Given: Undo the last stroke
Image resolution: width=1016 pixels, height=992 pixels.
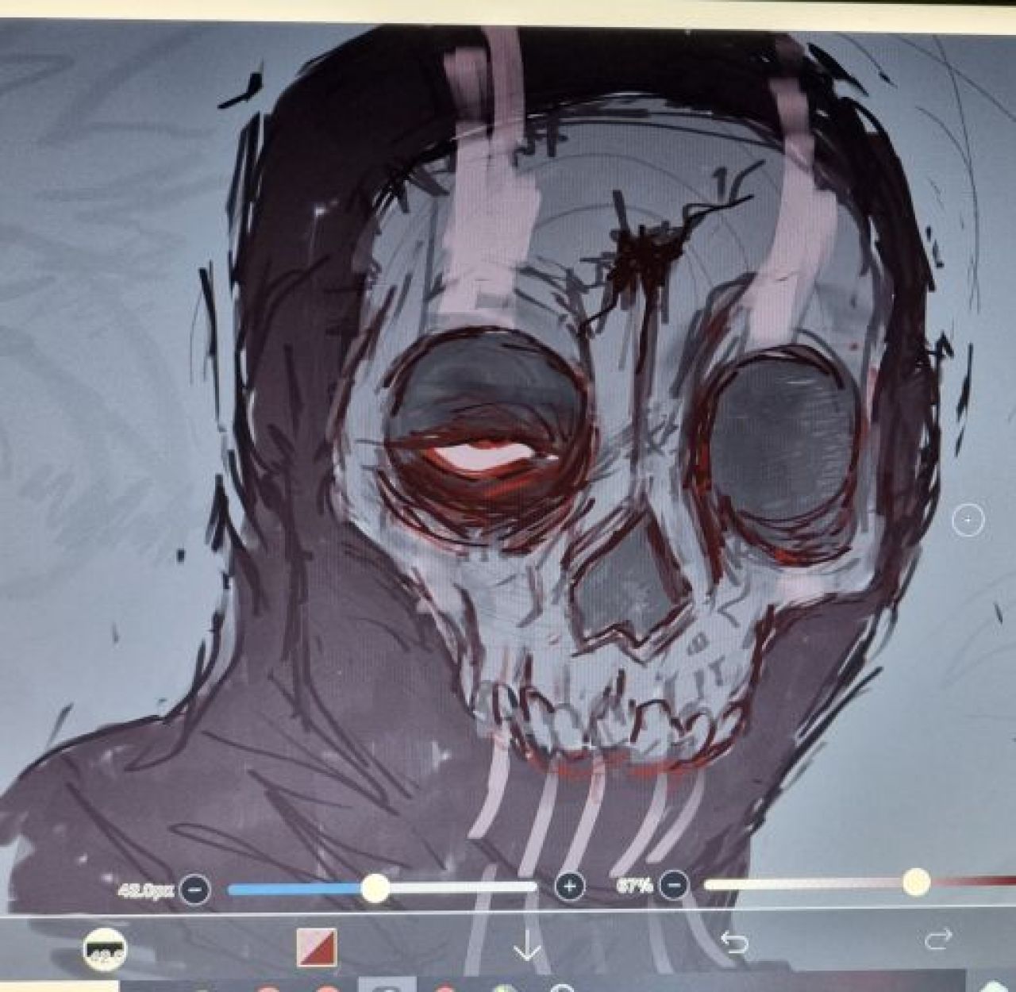Looking at the screenshot, I should [734, 942].
